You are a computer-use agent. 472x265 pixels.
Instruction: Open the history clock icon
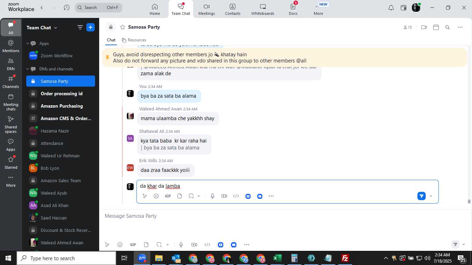67,8
